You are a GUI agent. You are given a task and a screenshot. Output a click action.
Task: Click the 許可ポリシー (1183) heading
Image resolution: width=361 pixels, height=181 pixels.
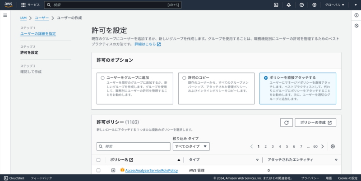(118, 122)
